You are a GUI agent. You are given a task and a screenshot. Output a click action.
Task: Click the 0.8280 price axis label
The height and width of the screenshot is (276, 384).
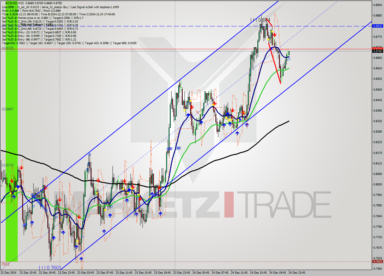[377, 132]
